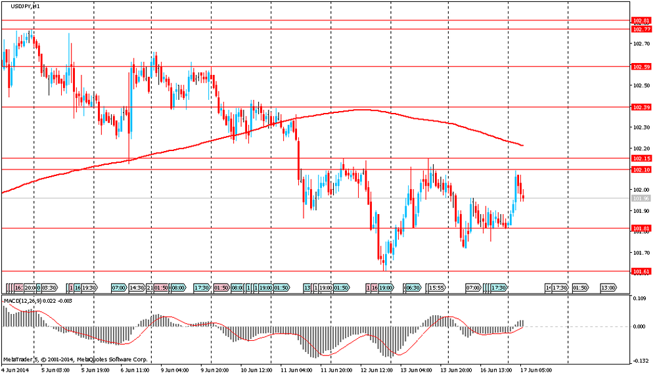
Task: Open the 06:30 cyan event marker
Action: tap(413, 288)
